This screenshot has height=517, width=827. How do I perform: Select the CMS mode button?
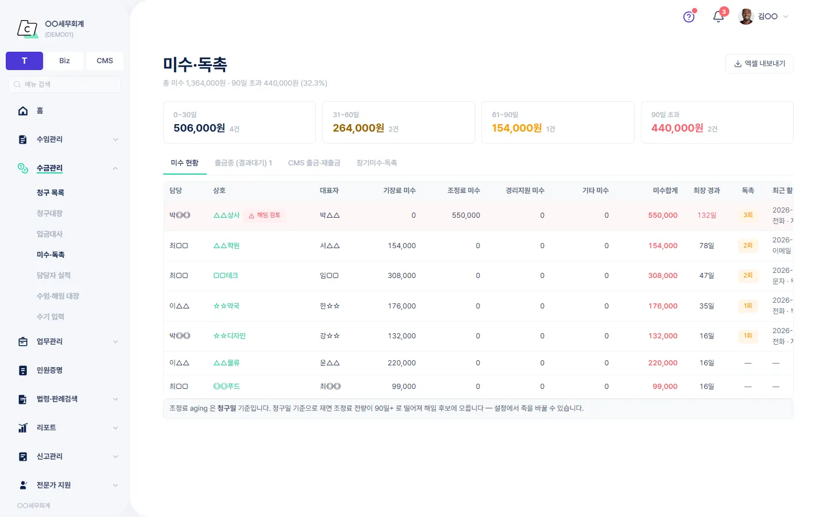(x=105, y=61)
